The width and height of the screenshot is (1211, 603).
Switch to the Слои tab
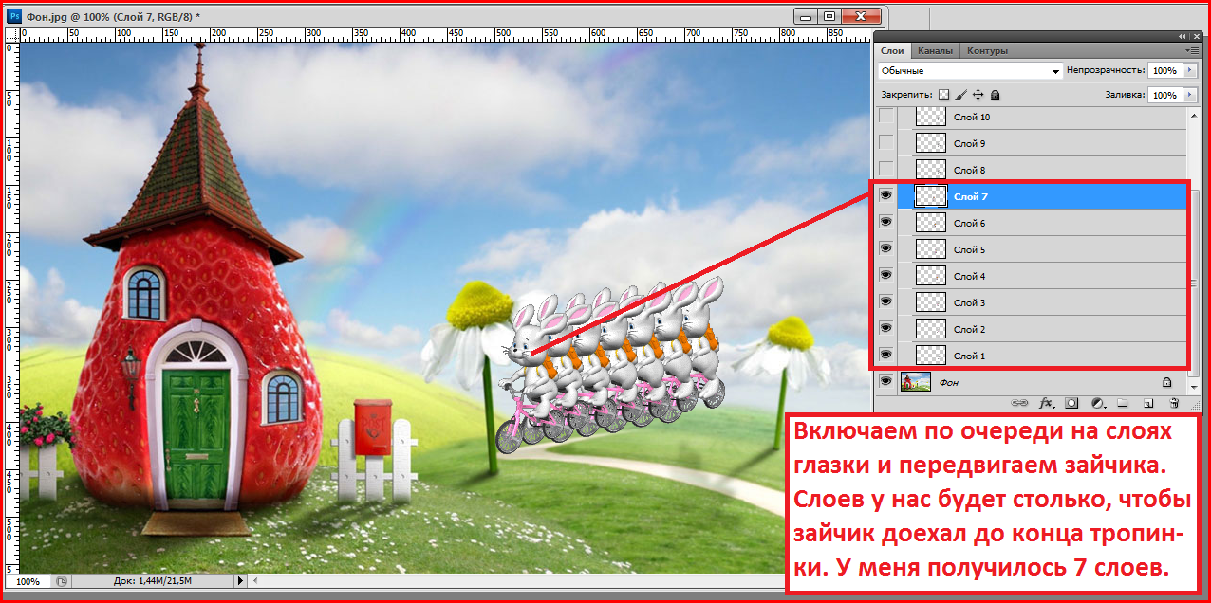click(x=892, y=50)
